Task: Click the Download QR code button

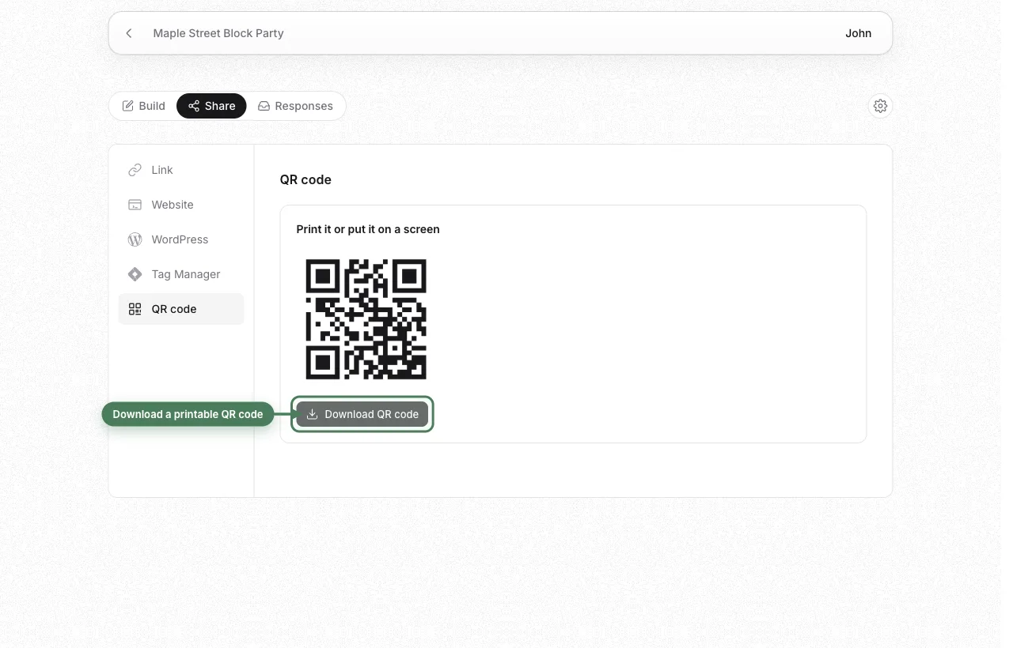Action: click(362, 414)
